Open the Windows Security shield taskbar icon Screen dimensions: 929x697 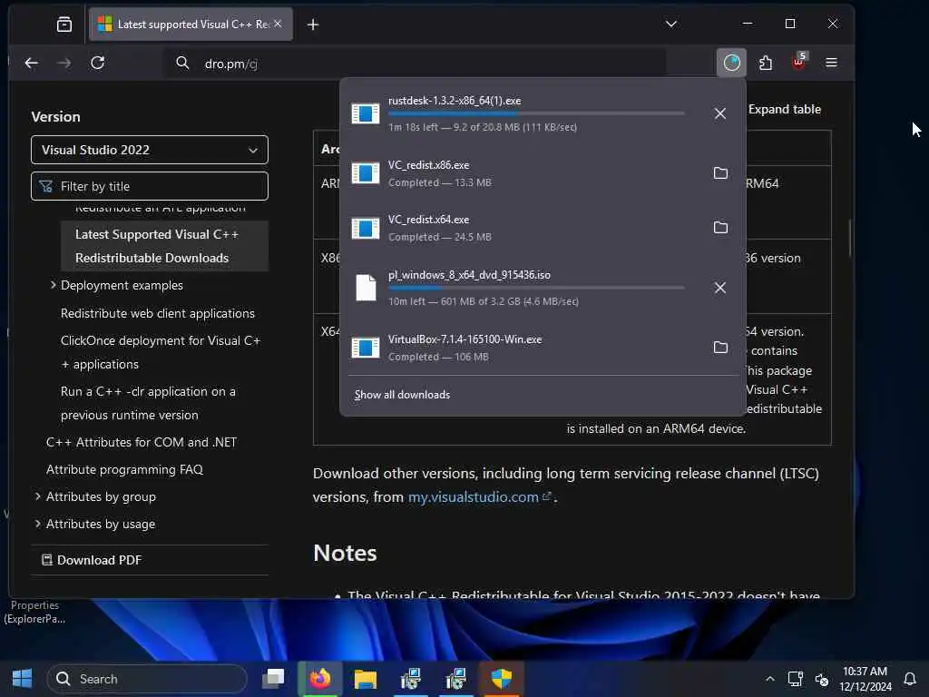(x=501, y=678)
